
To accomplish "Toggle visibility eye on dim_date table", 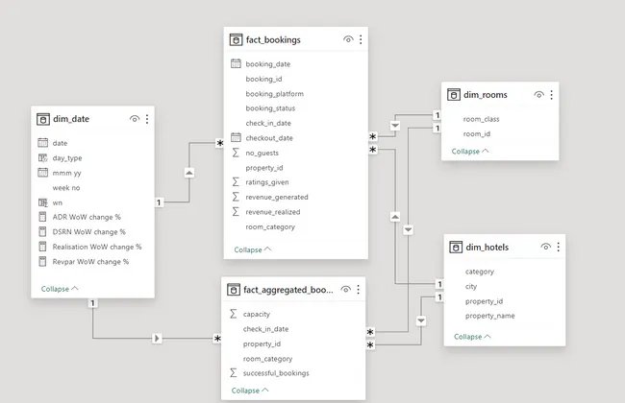I will tap(135, 119).
